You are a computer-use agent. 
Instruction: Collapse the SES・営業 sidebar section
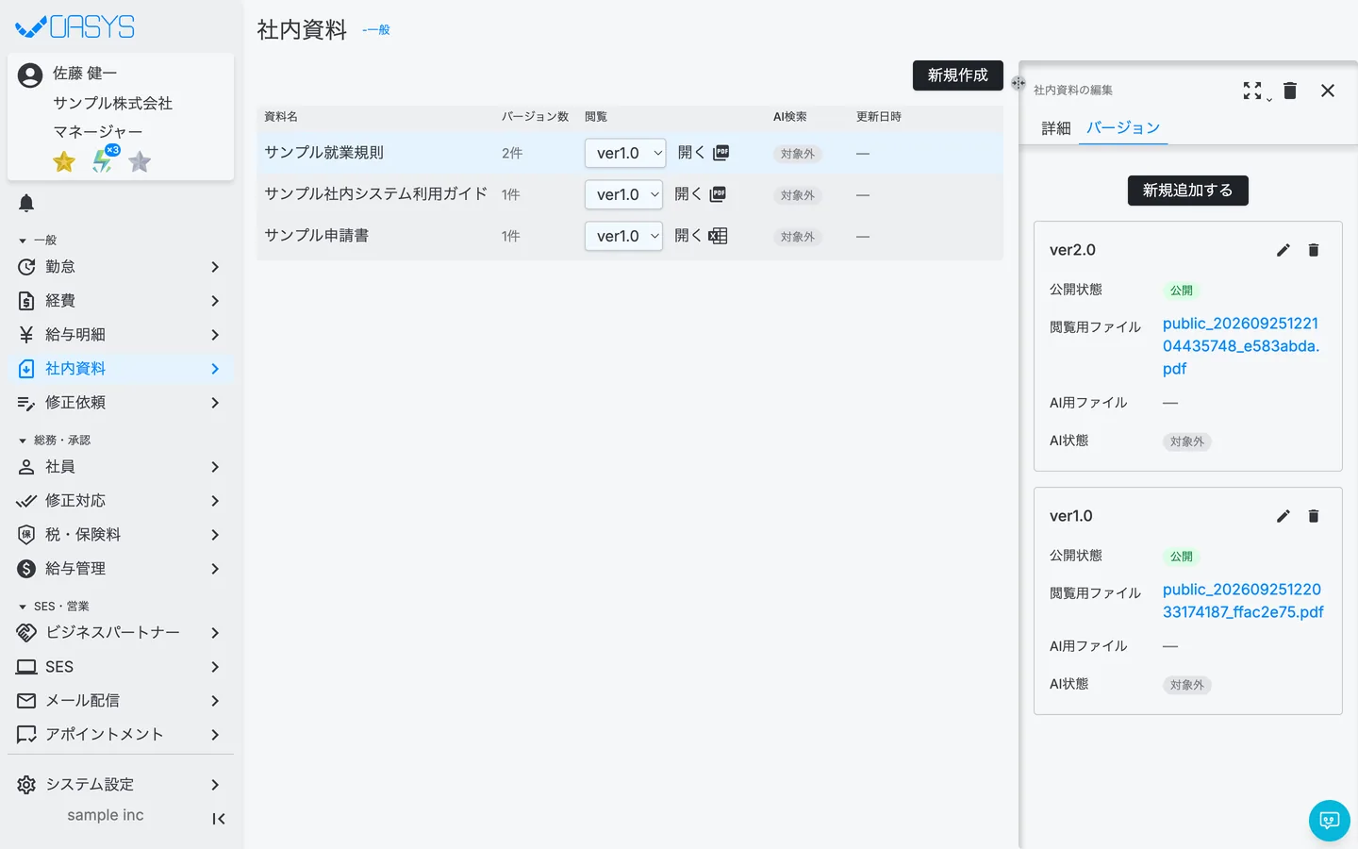54,607
